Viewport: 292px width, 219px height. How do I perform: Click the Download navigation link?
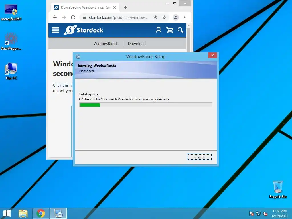click(x=137, y=44)
